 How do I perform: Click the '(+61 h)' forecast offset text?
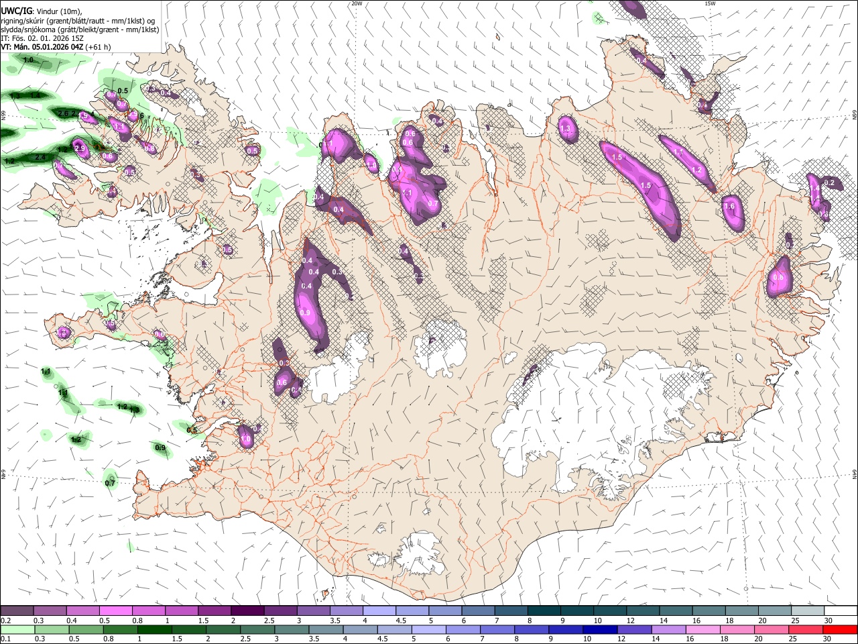pyautogui.click(x=98, y=47)
